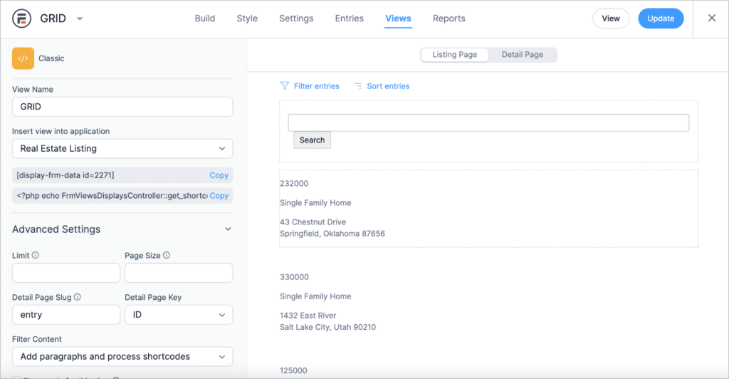Click the preview Search button

[x=312, y=140]
